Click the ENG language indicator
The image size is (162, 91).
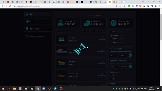(x=146, y=89)
